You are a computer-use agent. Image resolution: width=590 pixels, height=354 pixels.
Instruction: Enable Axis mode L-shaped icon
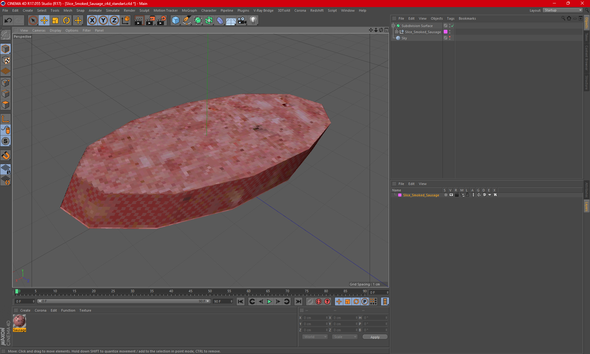6,119
